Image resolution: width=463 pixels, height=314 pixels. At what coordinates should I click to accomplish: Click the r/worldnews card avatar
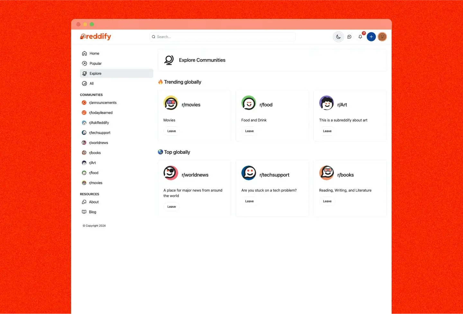[171, 173]
